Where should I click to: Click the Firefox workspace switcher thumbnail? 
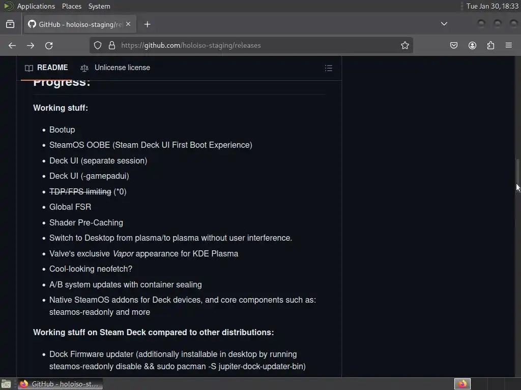pyautogui.click(x=462, y=384)
